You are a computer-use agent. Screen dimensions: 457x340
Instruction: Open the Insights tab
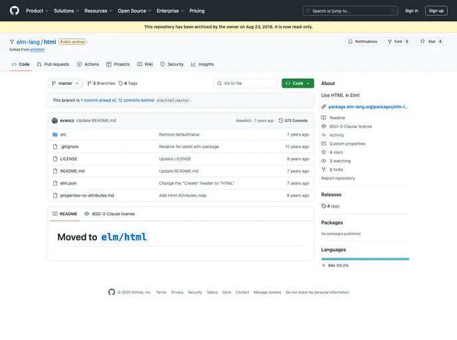[x=203, y=64]
